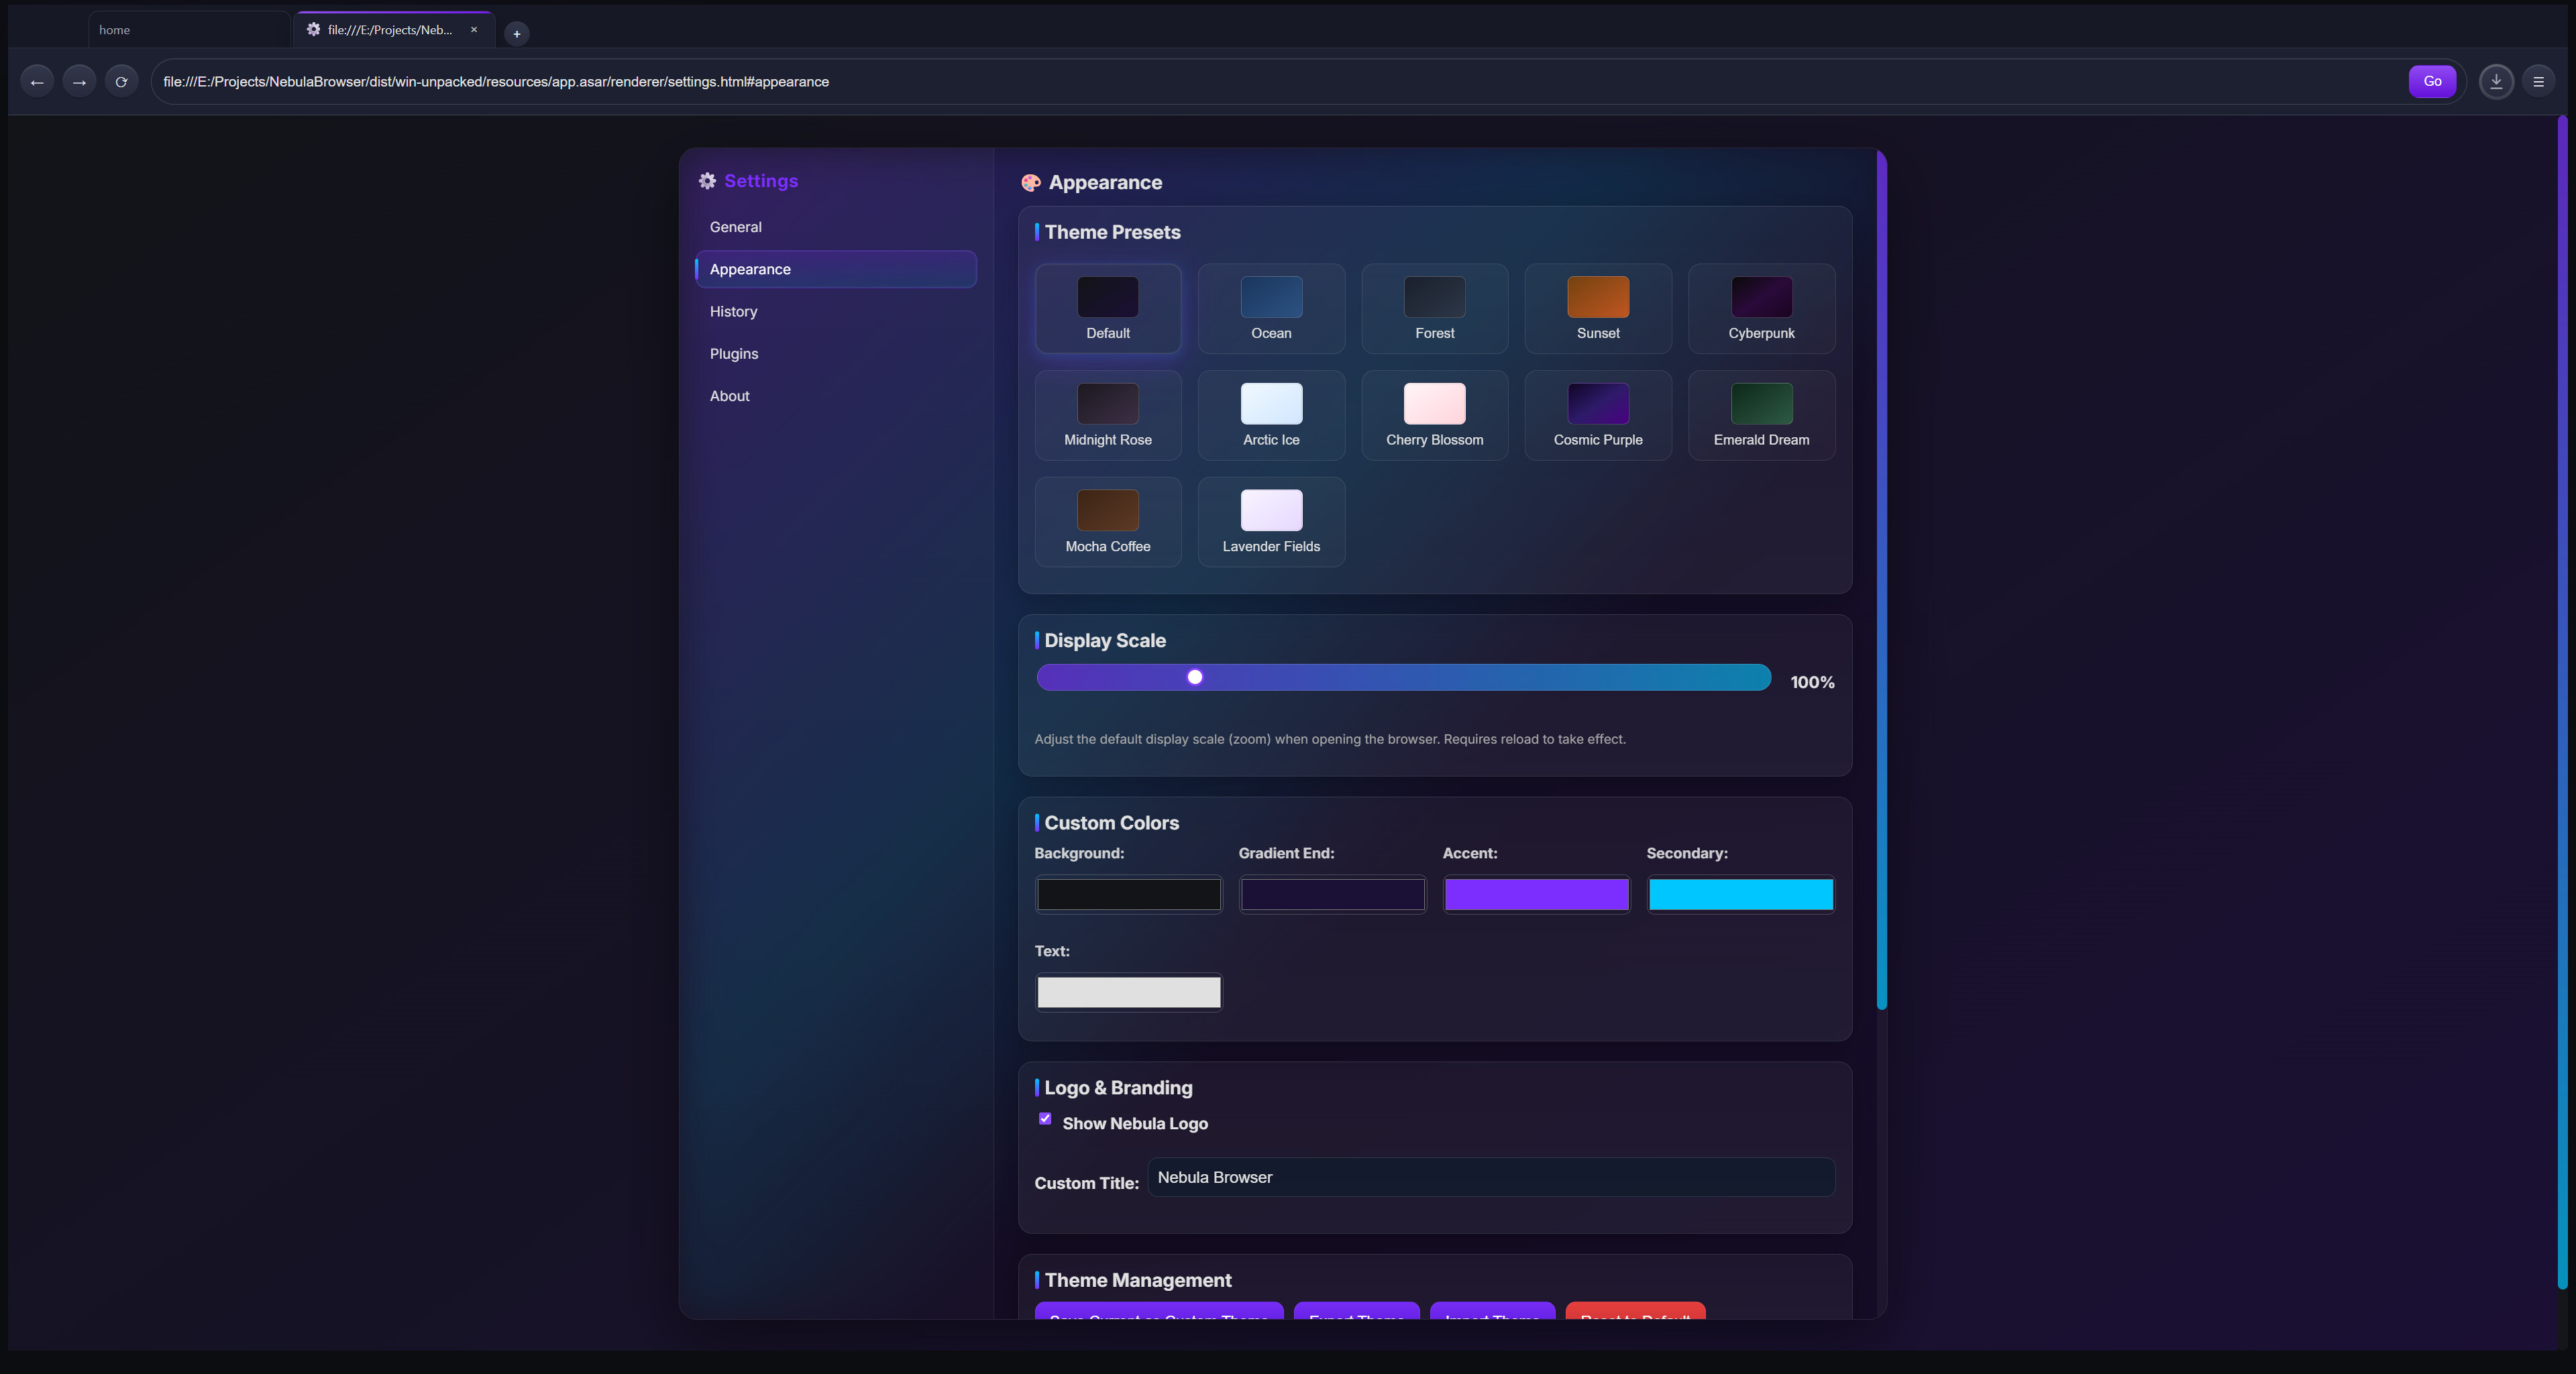Navigate back using the back arrow
2576x1374 pixels.
click(37, 81)
